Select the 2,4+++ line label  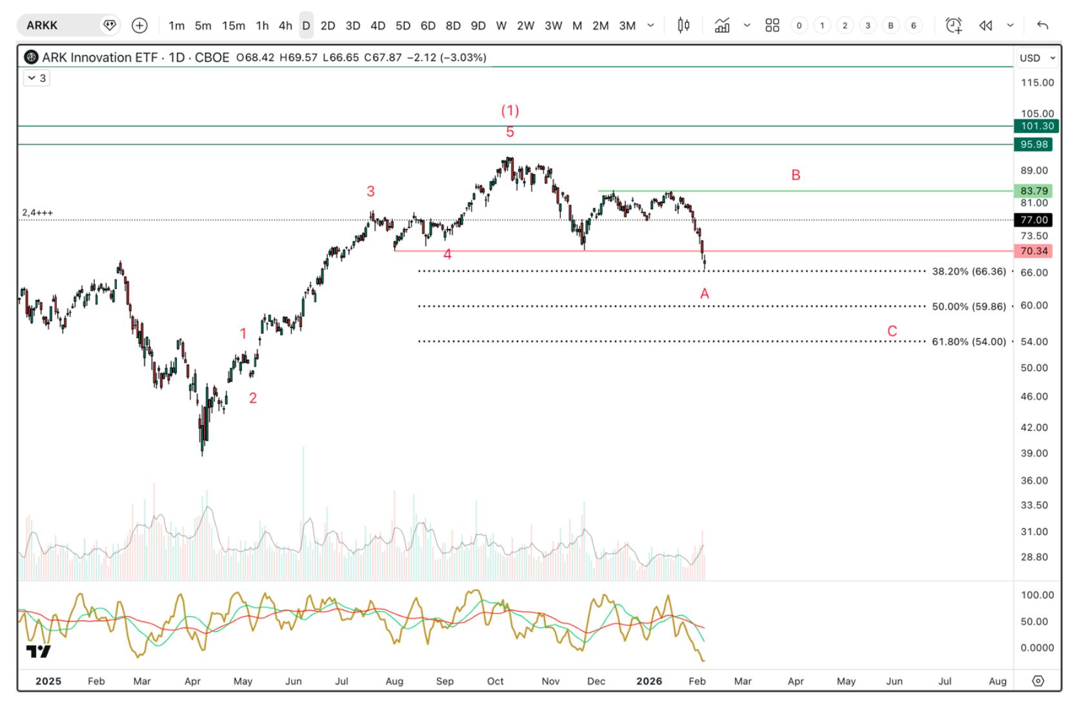click(x=37, y=213)
